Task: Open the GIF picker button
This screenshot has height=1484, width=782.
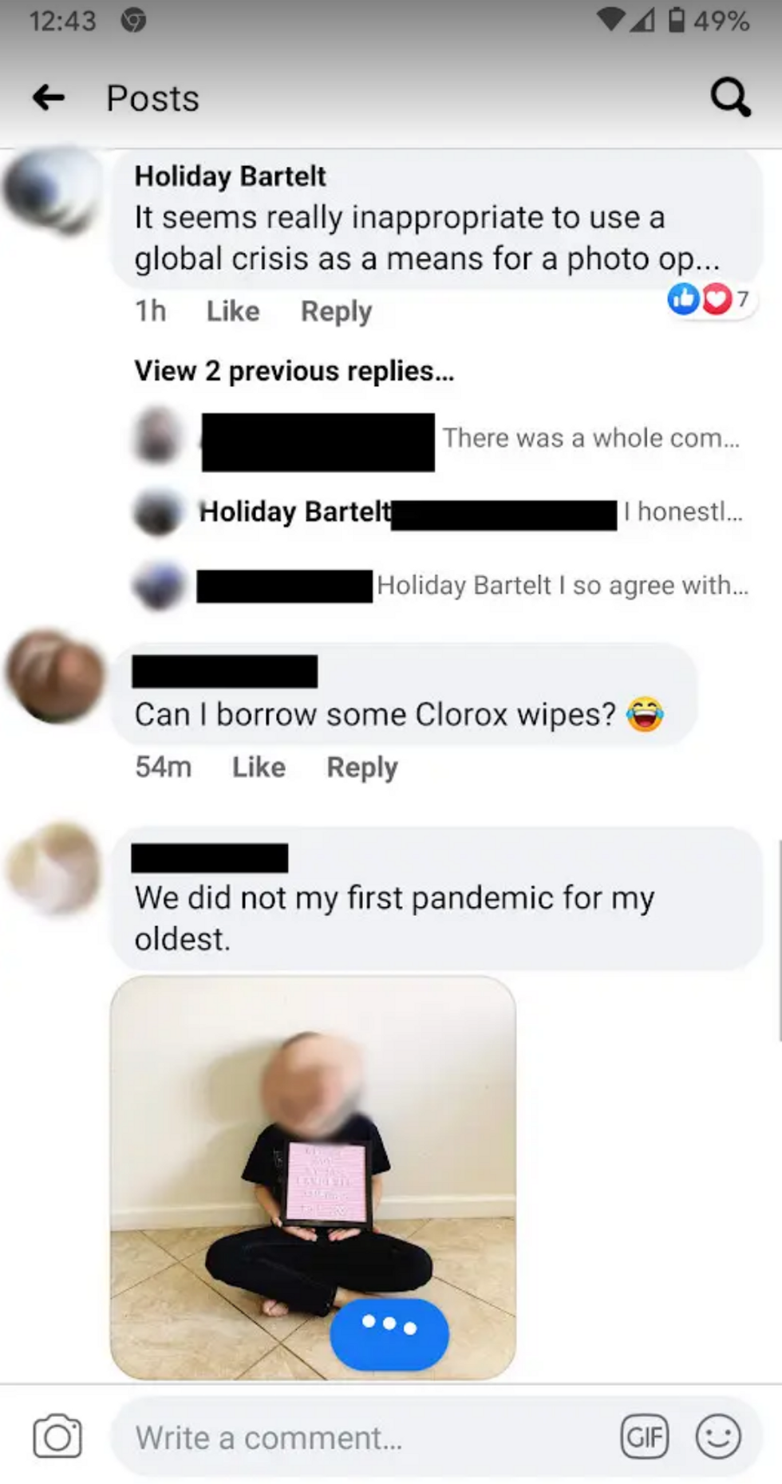Action: (645, 1437)
